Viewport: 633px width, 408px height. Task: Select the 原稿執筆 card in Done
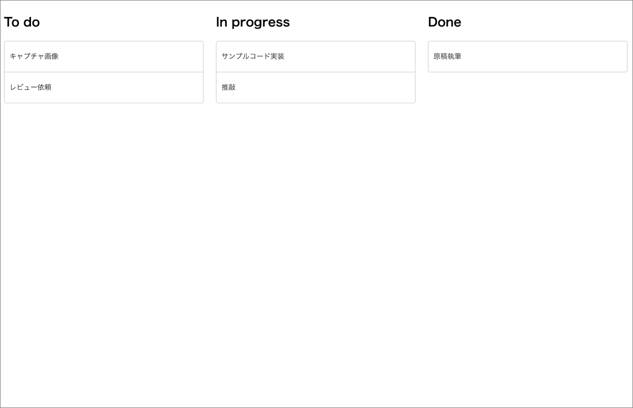coord(527,56)
